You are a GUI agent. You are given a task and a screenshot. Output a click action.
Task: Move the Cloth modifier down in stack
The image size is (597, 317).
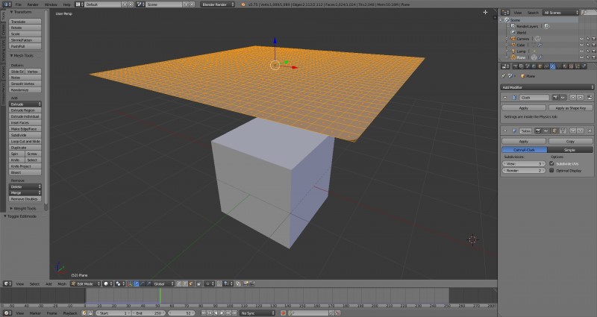tap(581, 98)
